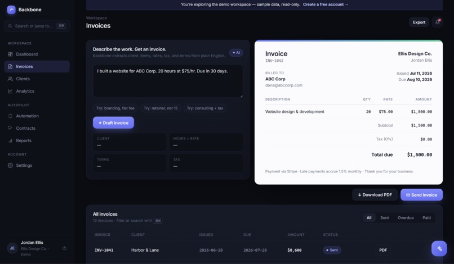Show only Sent invoices
The width and height of the screenshot is (454, 264).
[x=385, y=218]
